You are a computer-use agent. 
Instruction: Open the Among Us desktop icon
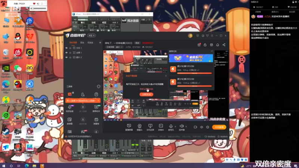18,85
